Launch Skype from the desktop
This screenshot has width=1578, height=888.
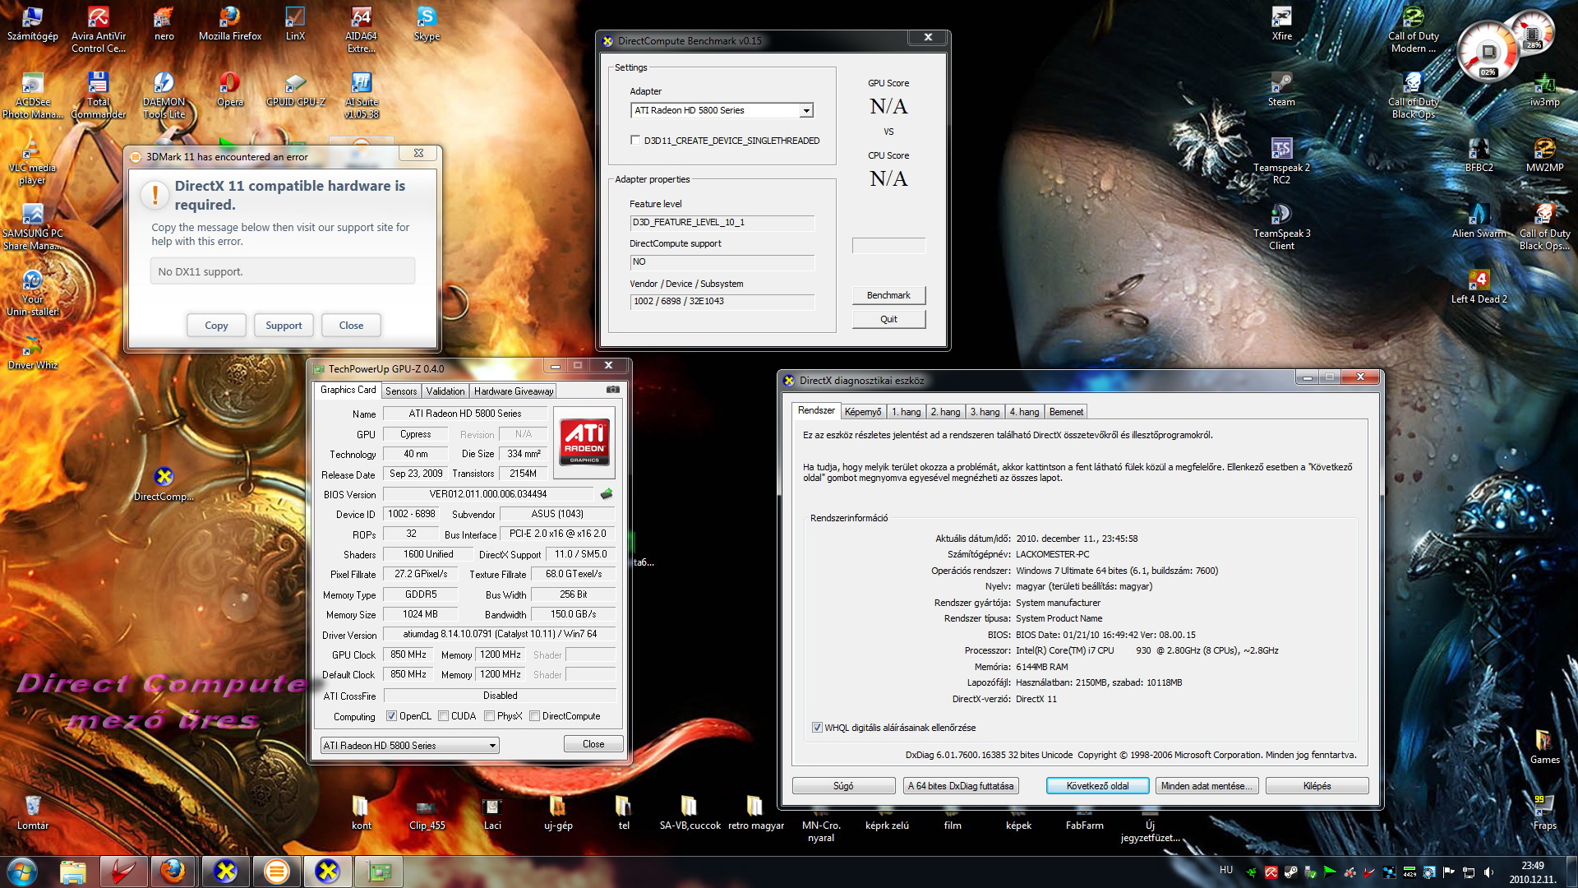(x=427, y=23)
